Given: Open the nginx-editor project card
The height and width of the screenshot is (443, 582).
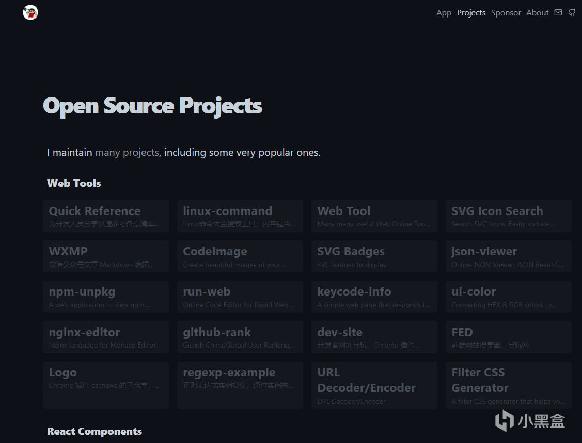Looking at the screenshot, I should [x=106, y=337].
